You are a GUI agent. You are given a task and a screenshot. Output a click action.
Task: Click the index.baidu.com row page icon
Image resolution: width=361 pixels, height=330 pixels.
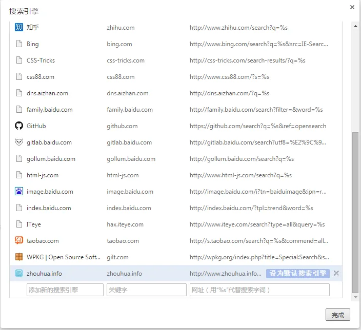(19, 208)
